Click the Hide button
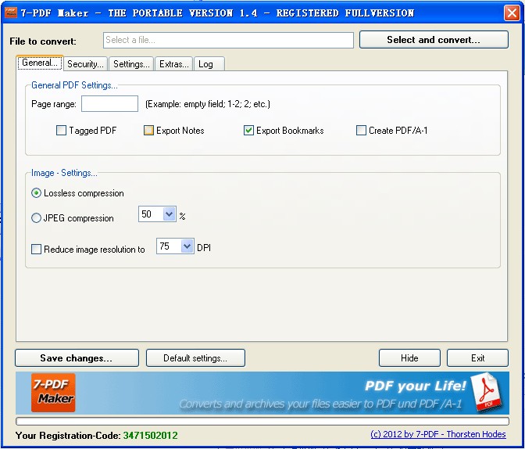The width and height of the screenshot is (525, 449). (409, 357)
